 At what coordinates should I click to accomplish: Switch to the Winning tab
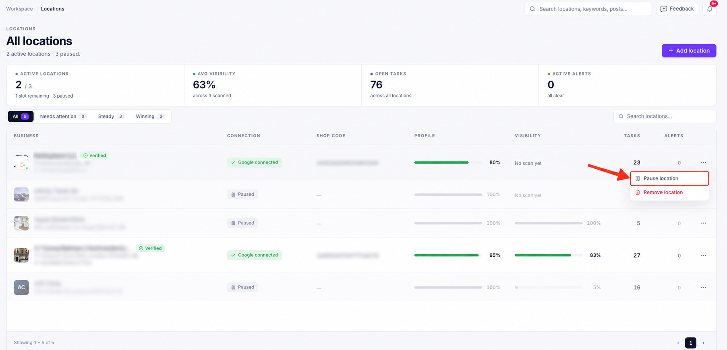(150, 117)
